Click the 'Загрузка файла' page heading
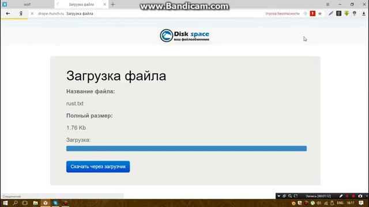 116,76
